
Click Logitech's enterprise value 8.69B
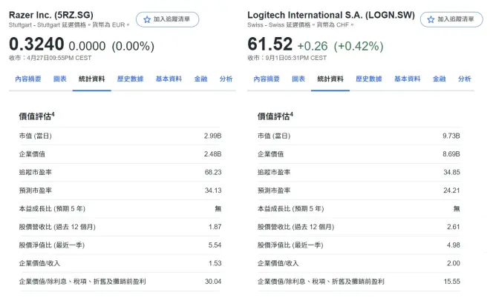click(451, 154)
